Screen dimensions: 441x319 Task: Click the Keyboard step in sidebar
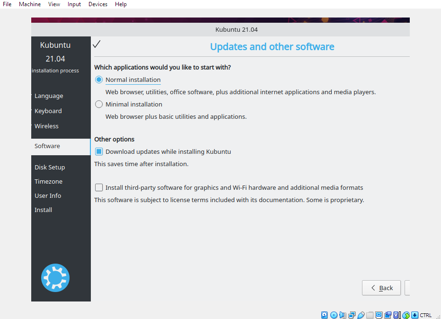click(48, 111)
